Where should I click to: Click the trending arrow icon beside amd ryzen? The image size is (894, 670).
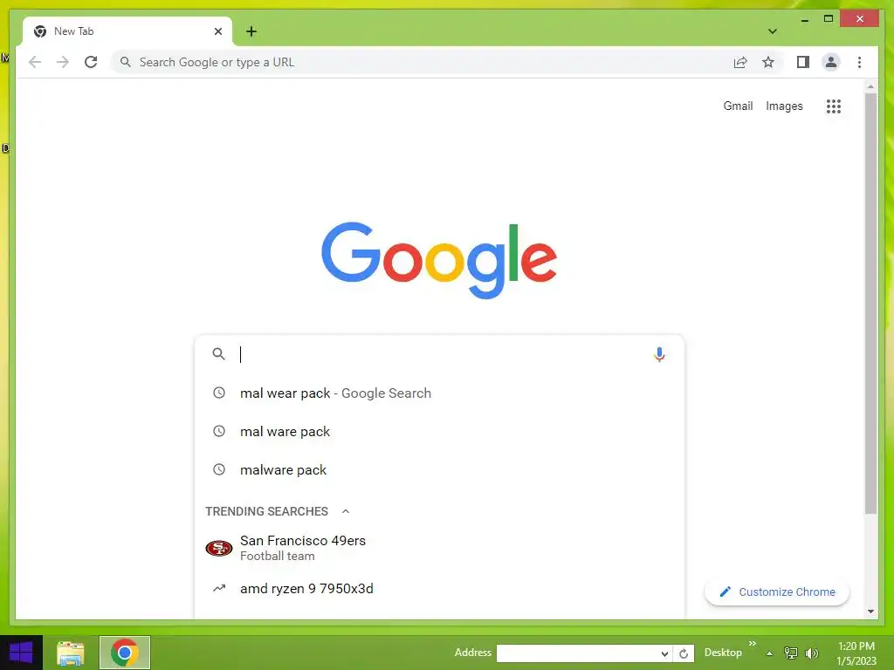coord(219,588)
